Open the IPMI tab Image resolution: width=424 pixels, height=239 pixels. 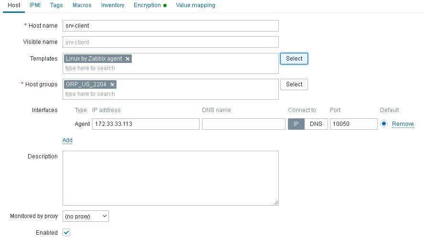tap(35, 5)
